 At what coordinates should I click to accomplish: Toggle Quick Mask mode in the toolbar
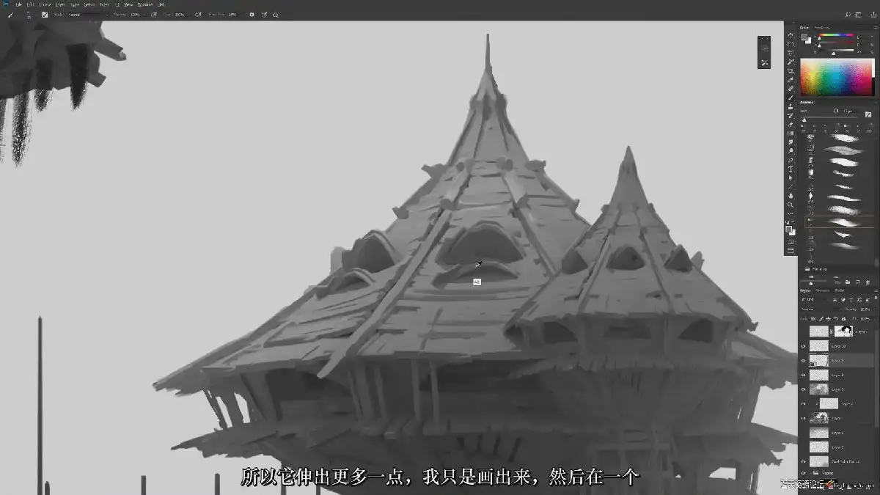point(791,241)
